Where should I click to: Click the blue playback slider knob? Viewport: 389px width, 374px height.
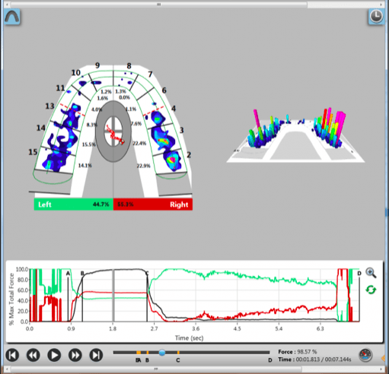(162, 353)
